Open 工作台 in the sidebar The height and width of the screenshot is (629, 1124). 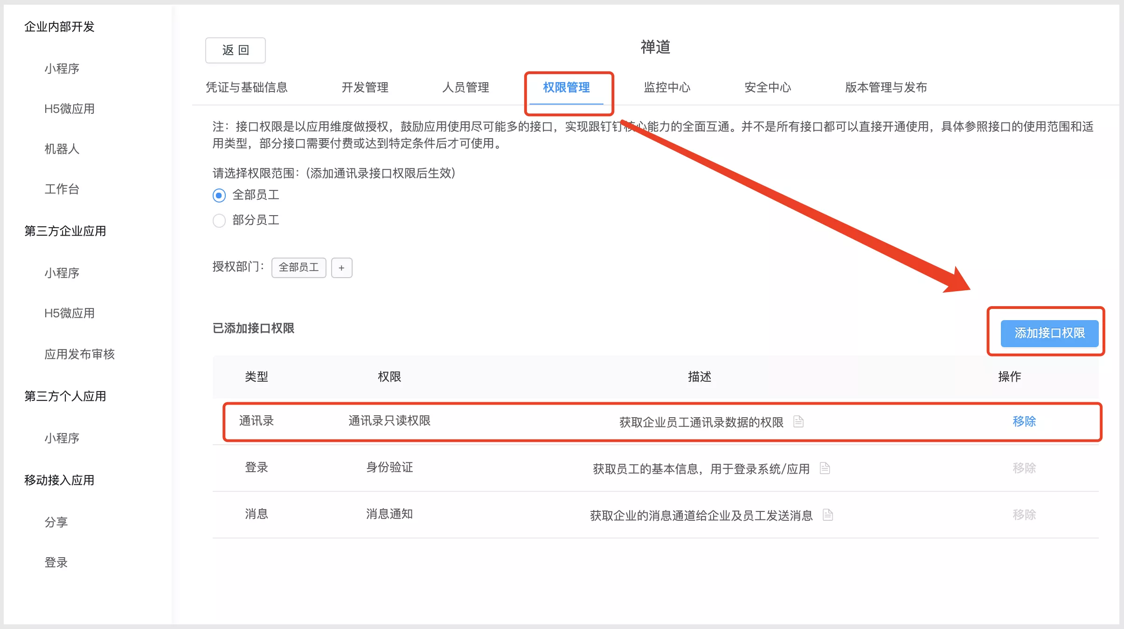[x=62, y=189]
